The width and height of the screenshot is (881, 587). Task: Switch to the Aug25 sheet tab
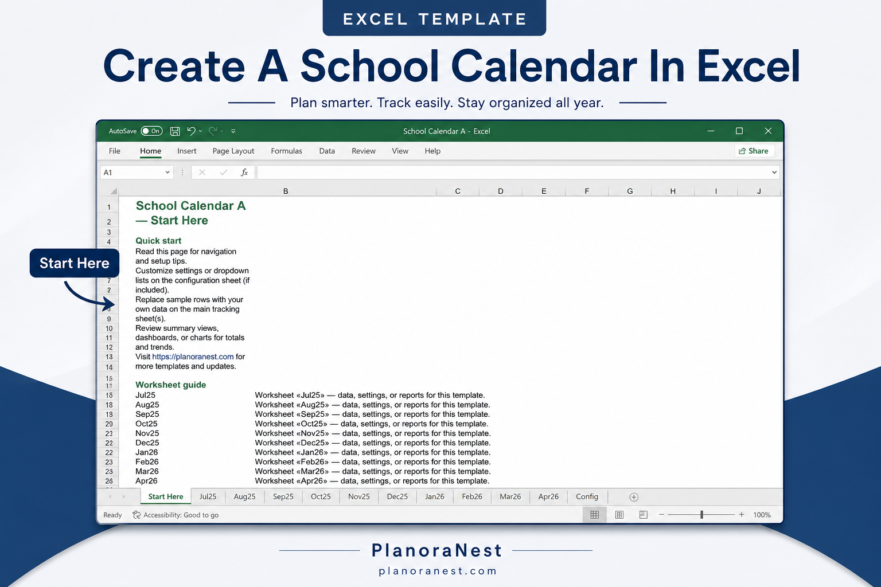(244, 496)
